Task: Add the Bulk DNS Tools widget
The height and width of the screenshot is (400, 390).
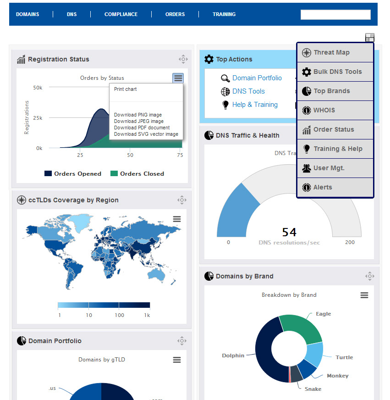Action: [x=335, y=72]
